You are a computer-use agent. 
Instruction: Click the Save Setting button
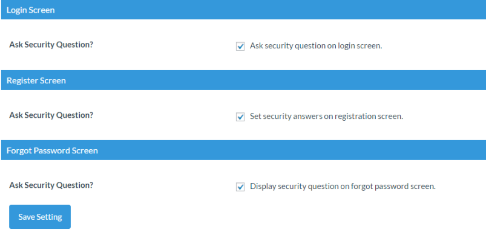40,217
